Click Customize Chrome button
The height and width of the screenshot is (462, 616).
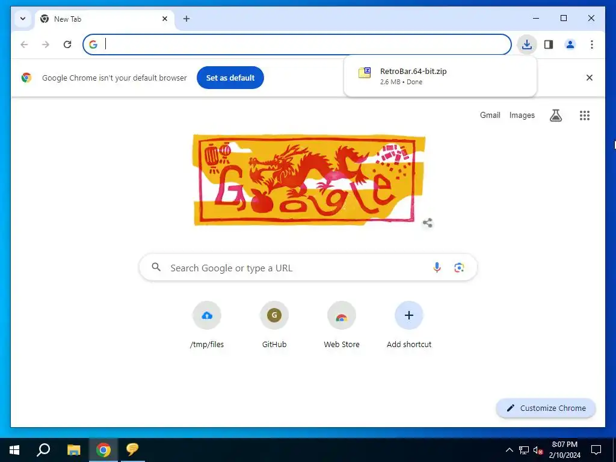[x=546, y=408]
